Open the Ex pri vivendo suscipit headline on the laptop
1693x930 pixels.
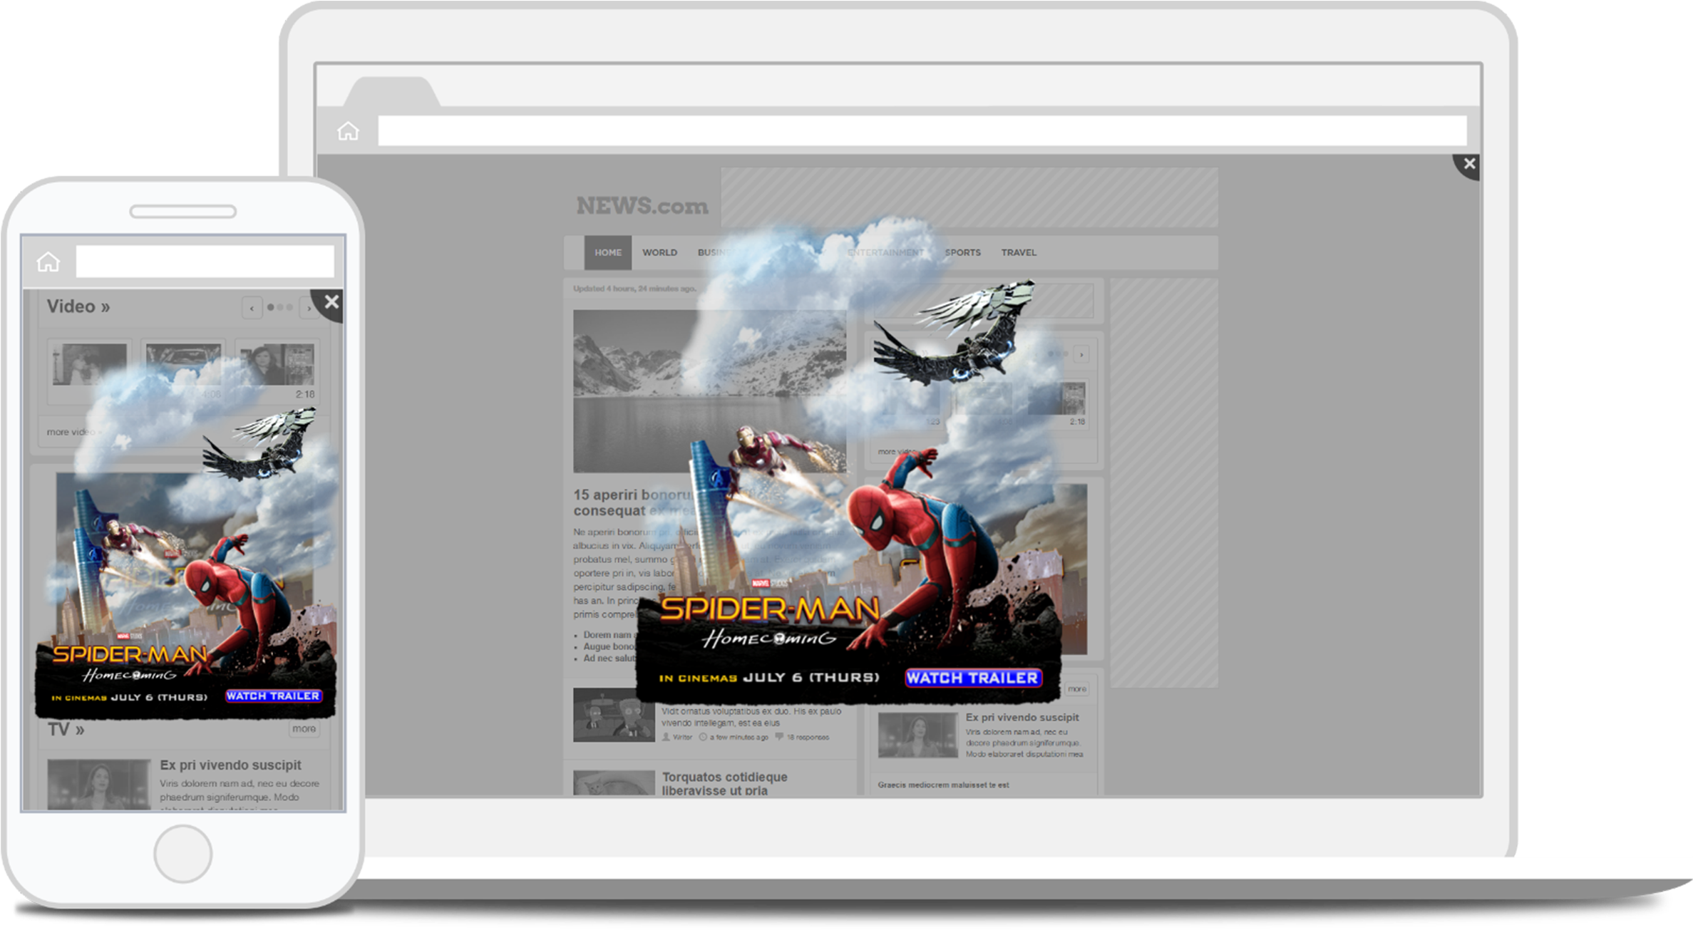(x=1022, y=717)
